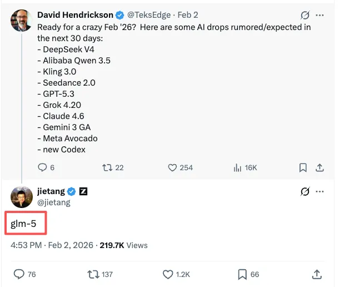Reply to David Hendrickson's tweet
349x287 pixels.
(42, 167)
